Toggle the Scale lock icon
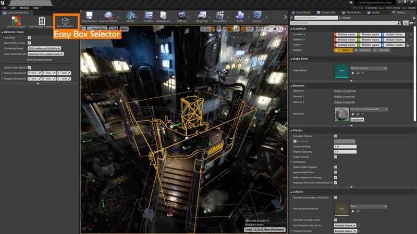Image resolution: width=417 pixels, height=234 pixels. coord(407,45)
